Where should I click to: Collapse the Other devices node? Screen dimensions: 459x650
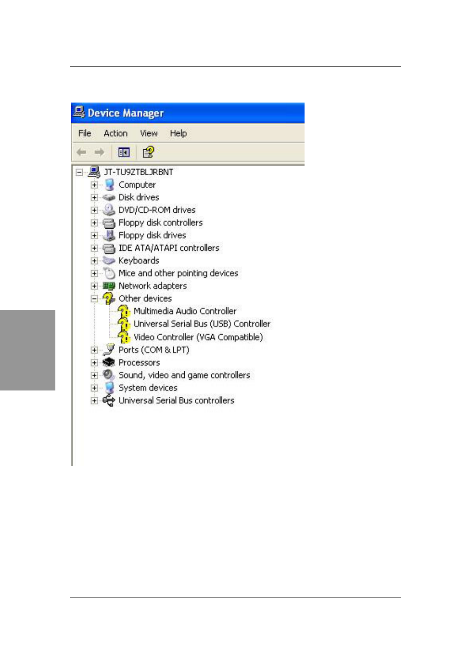tap(94, 299)
